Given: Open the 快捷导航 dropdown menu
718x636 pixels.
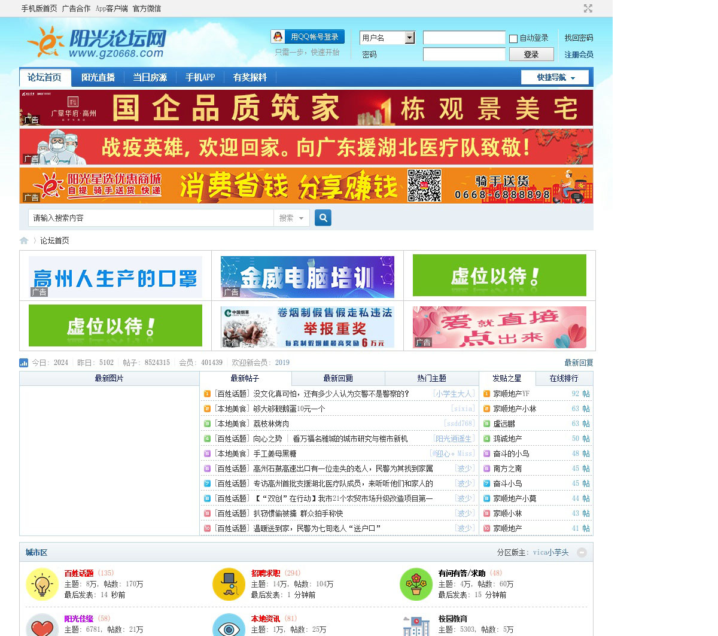Looking at the screenshot, I should [555, 77].
